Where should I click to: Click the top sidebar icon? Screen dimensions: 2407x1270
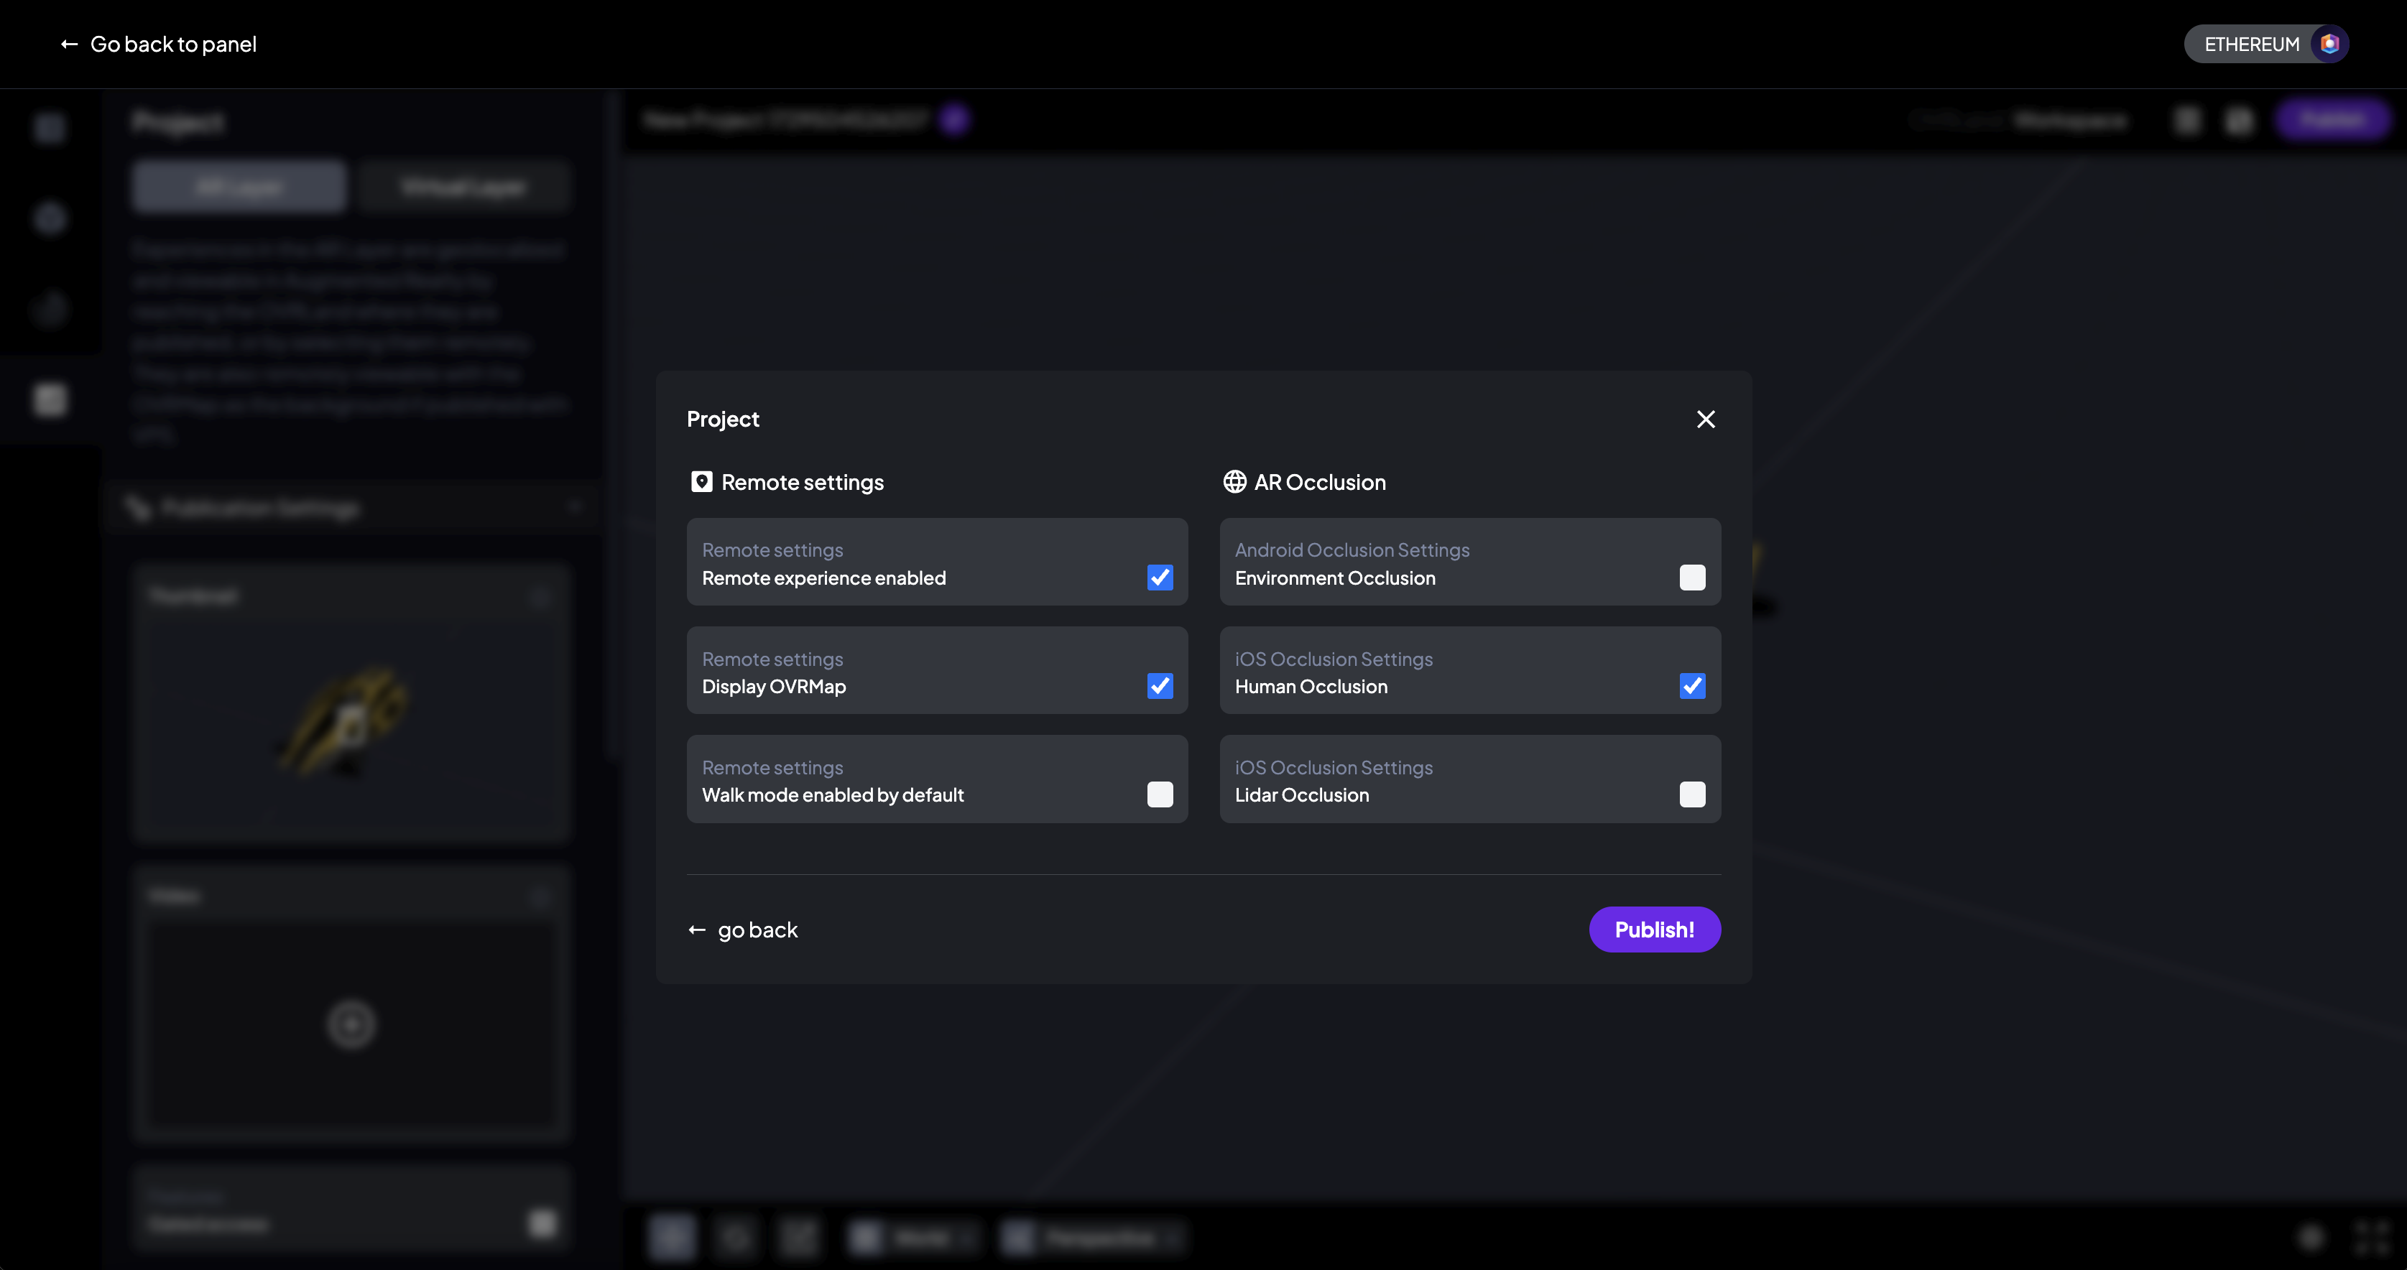coord(50,127)
